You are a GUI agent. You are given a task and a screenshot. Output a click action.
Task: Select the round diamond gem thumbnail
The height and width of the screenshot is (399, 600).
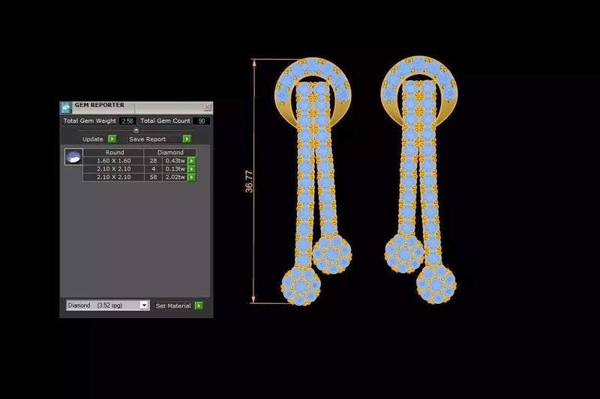(x=73, y=156)
